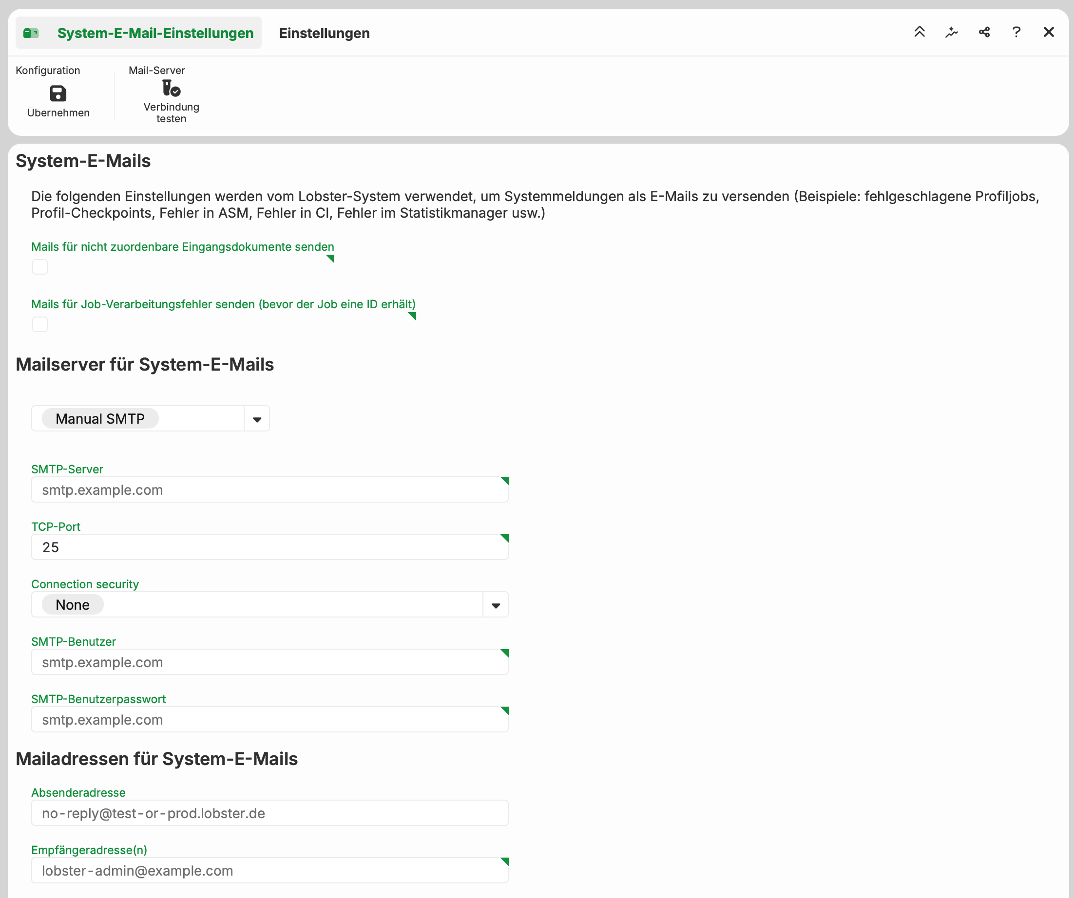This screenshot has height=898, width=1074.
Task: Click the Mail-Server group label
Action: click(x=156, y=70)
